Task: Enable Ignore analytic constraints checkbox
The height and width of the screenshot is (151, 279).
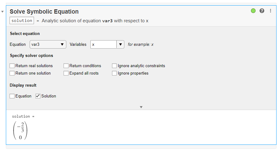Action: 115,66
